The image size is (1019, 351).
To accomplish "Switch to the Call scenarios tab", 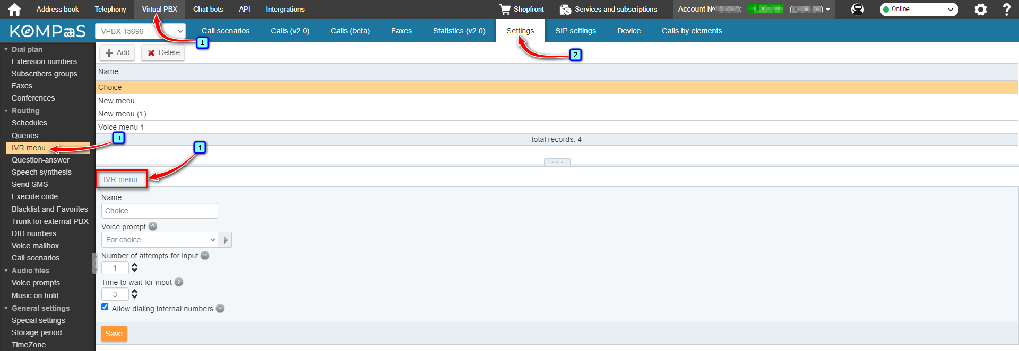I will point(226,31).
